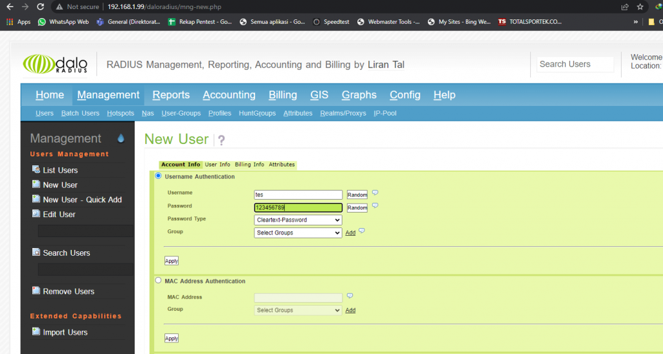The width and height of the screenshot is (663, 354).
Task: Click the tooltip bubble icon next to Password
Action: coord(375,206)
